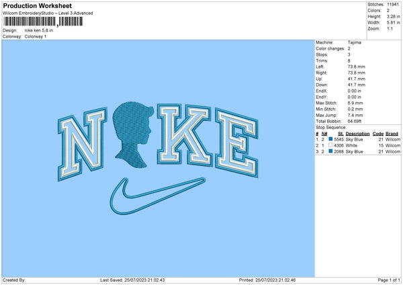This screenshot has width=403, height=285.
Task: Click the Colors count '2' in header
Action: (388, 11)
